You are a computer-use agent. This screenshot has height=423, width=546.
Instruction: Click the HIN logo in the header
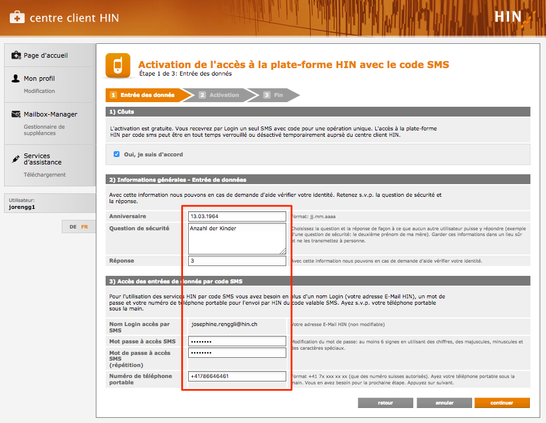pyautogui.click(x=515, y=18)
